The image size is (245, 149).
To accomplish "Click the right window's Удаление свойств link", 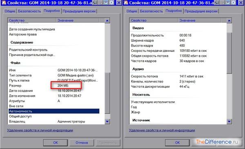I will point(162,130).
